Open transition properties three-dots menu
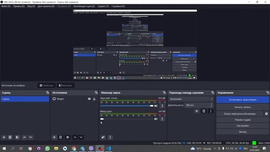 pyautogui.click(x=211, y=111)
